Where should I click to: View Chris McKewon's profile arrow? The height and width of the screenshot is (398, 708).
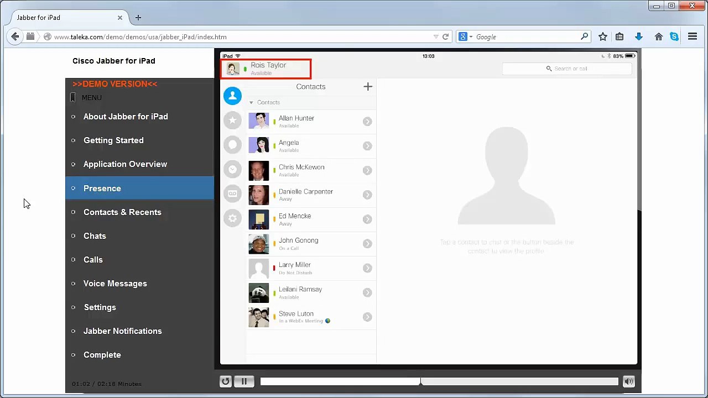[367, 170]
